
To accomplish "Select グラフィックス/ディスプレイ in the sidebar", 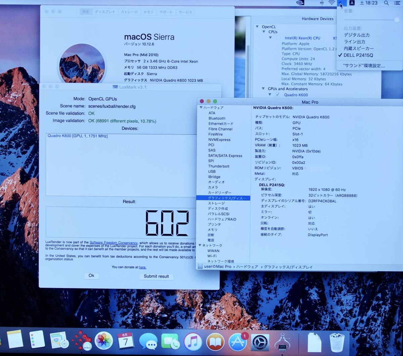I will 223,198.
